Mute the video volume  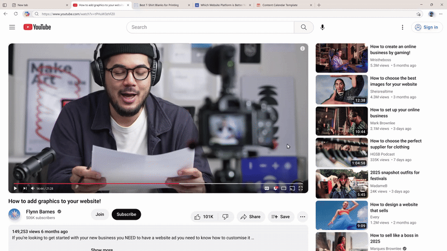point(33,189)
